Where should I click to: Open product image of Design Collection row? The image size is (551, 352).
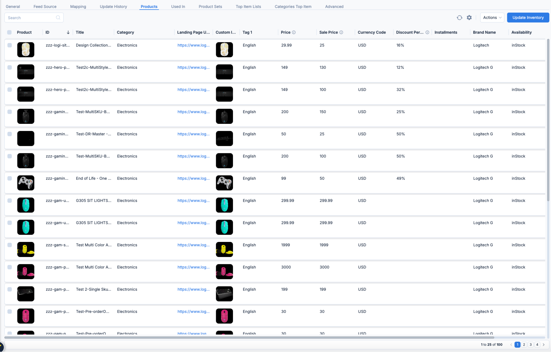tap(26, 50)
